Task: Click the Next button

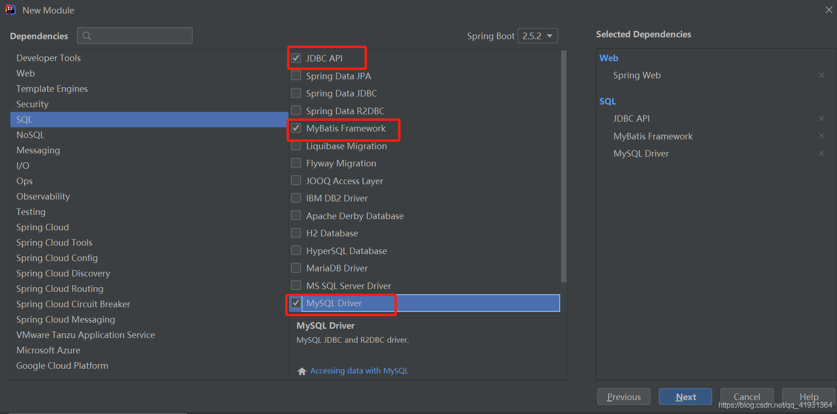Action: (685, 397)
